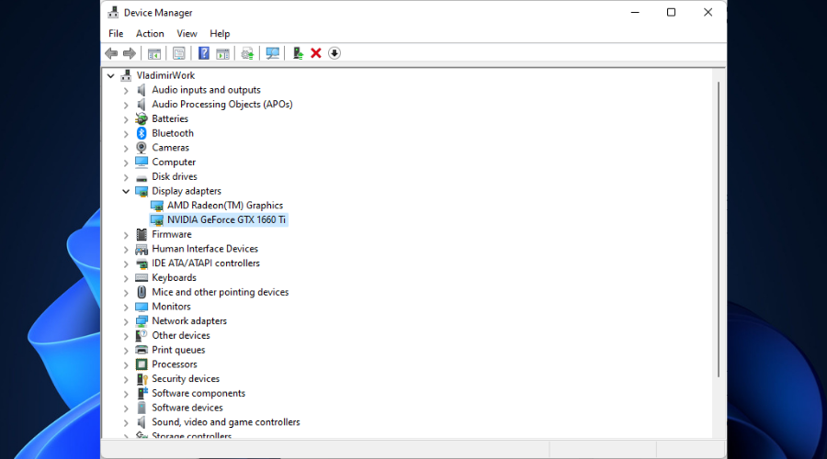Viewport: 827px width, 459px height.
Task: Click Enable device toolbar icon
Action: (x=298, y=53)
